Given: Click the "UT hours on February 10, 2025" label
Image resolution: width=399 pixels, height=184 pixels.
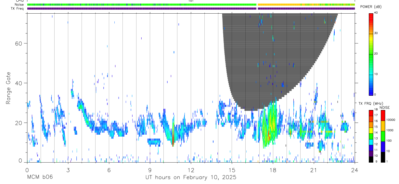Looking at the screenshot, I should pyautogui.click(x=191, y=178).
